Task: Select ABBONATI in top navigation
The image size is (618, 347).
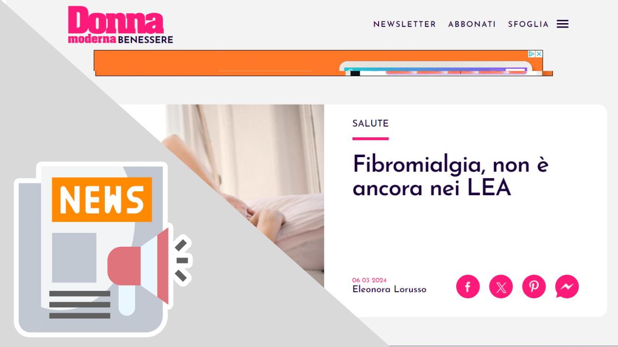Action: 472,24
